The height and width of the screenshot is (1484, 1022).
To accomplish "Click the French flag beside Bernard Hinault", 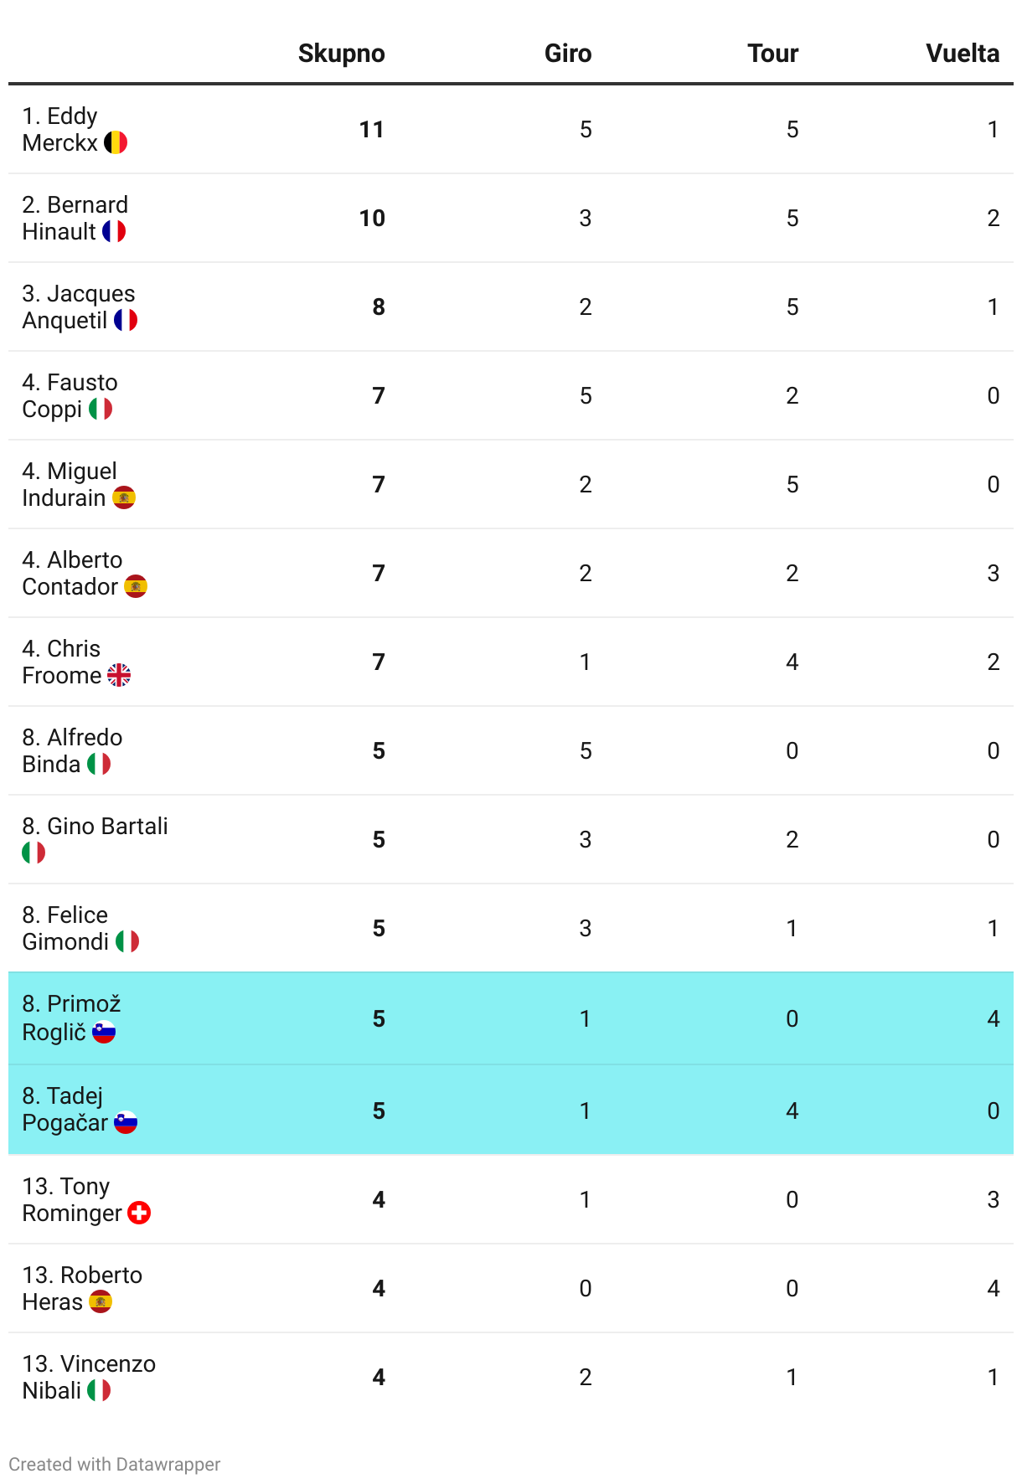I will [114, 231].
